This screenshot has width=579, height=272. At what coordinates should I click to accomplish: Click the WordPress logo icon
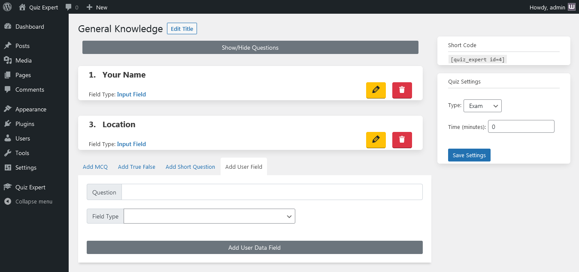coord(7,7)
